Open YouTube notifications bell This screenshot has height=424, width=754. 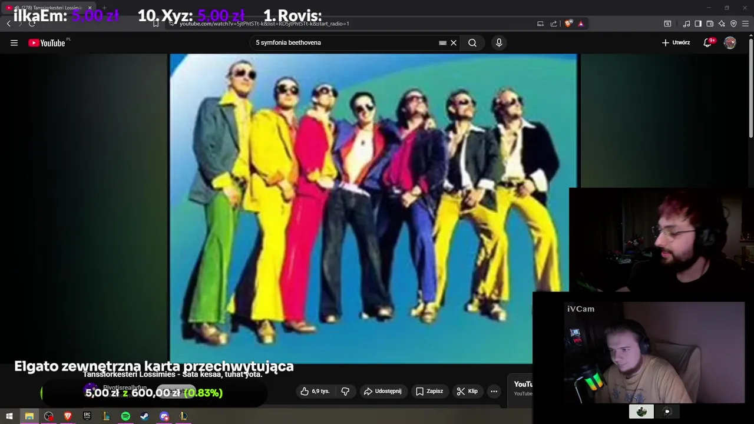pos(707,42)
